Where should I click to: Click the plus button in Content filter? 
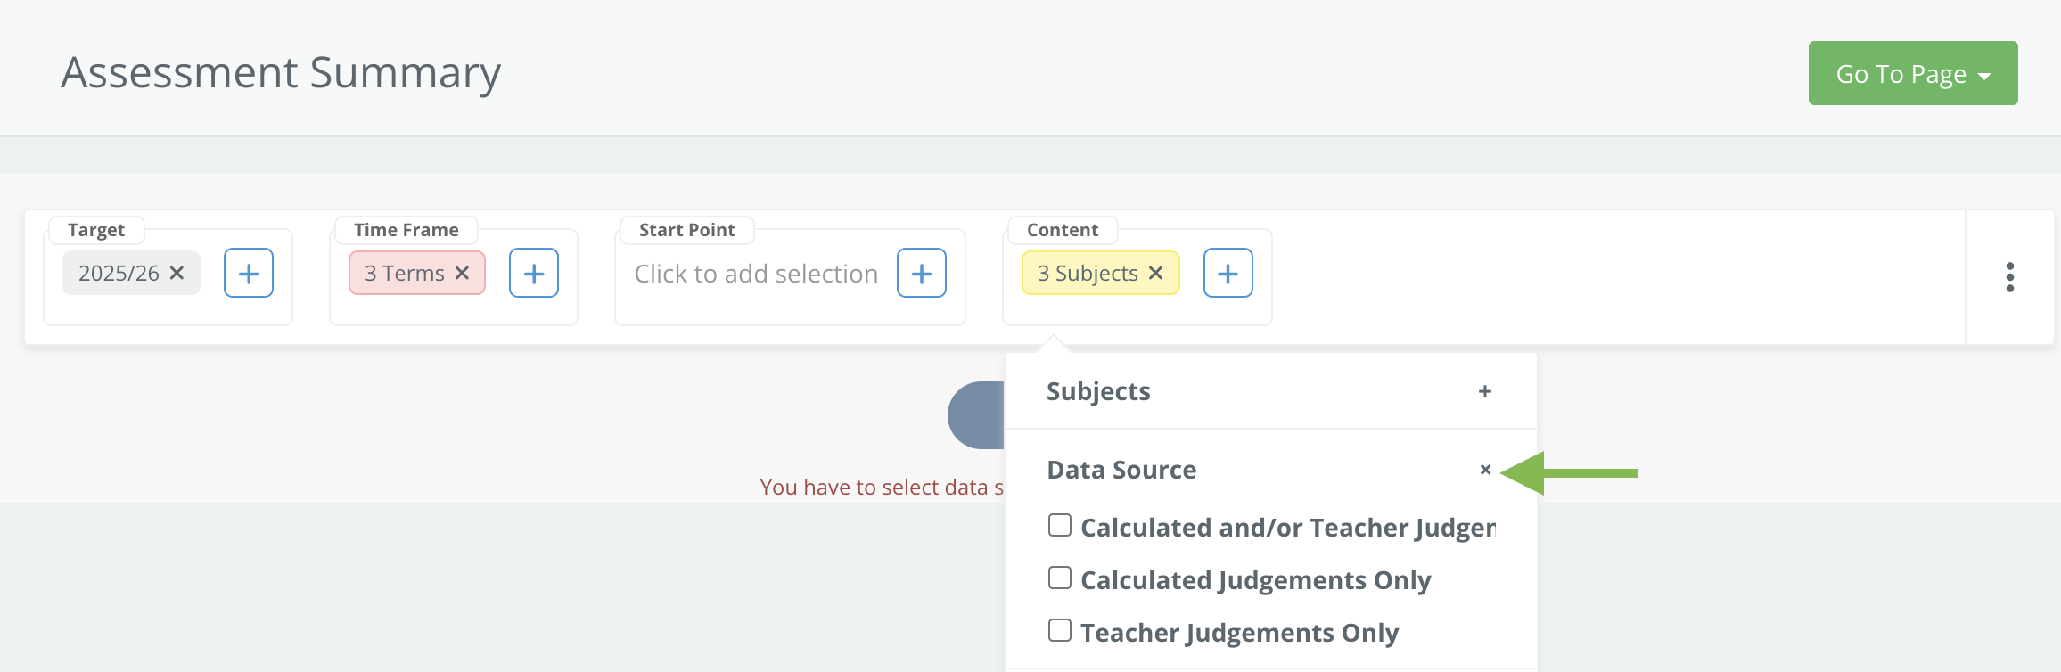[x=1228, y=273]
